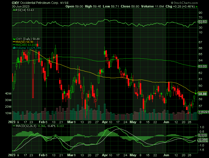Click the -1.5 level on the MACD axis

point(201,150)
